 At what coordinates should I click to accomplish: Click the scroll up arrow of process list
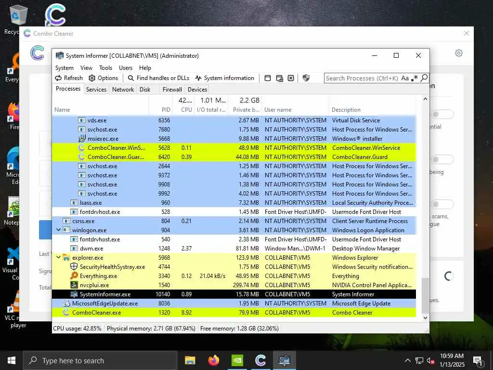point(425,99)
